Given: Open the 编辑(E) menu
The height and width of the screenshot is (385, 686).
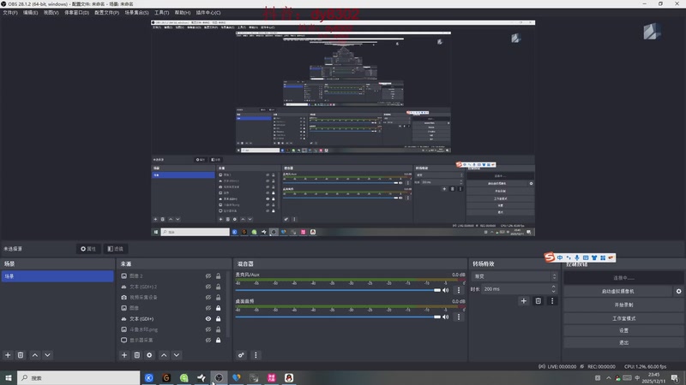Looking at the screenshot, I should pos(30,13).
